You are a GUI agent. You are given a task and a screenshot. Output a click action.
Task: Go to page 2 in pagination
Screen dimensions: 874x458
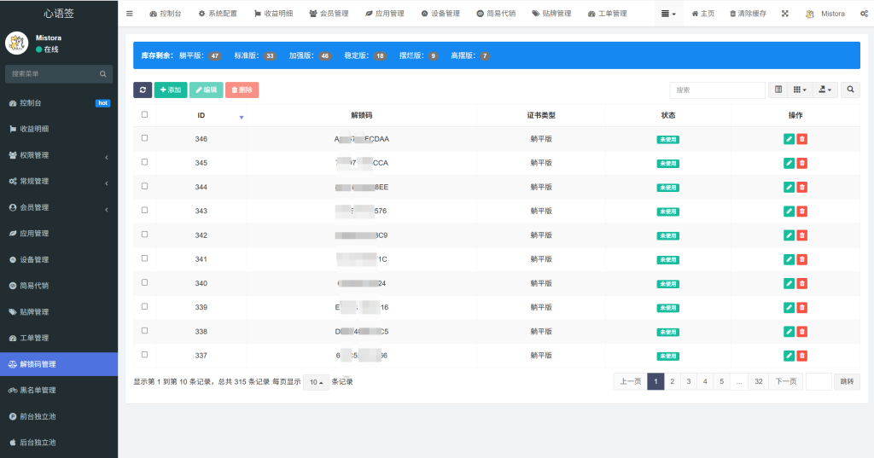[673, 382]
